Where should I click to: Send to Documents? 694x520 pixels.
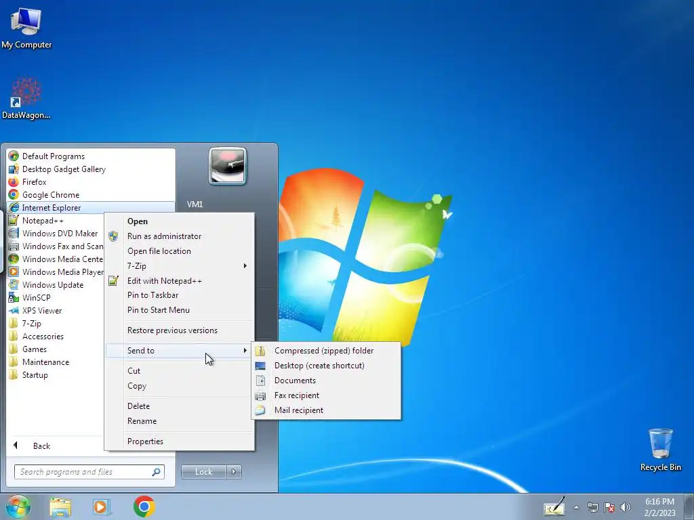(x=326, y=381)
